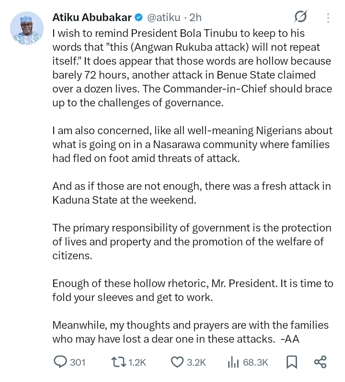Click the paragraph mentioning Kaduna State attack
Image resolution: width=345 pixels, height=382 pixels.
pos(192,193)
